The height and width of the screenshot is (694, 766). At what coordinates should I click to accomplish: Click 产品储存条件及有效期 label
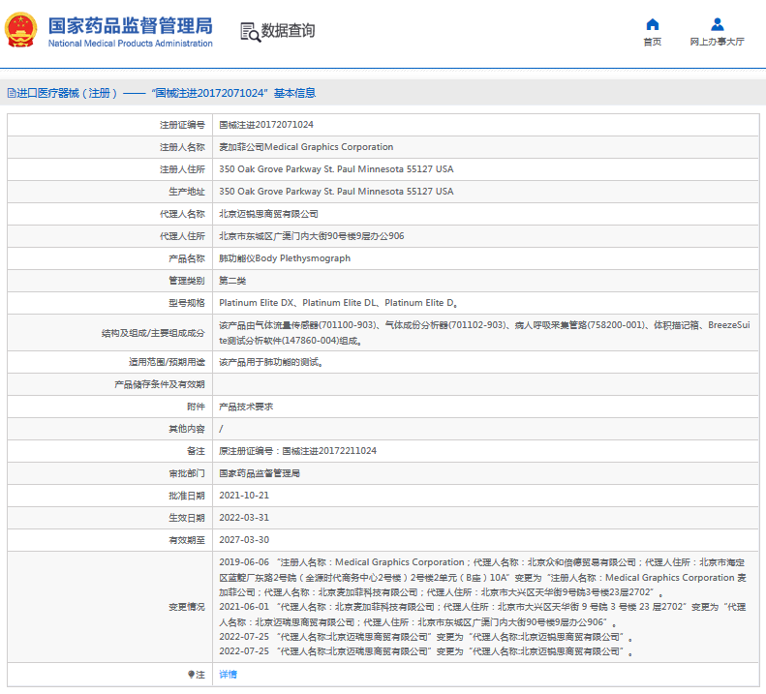pyautogui.click(x=160, y=384)
